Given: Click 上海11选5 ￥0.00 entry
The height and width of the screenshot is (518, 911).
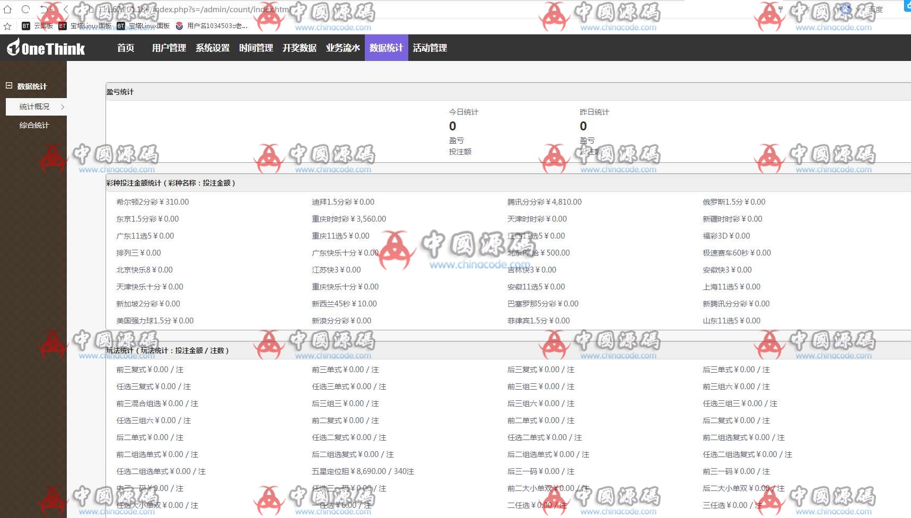Looking at the screenshot, I should 732,287.
